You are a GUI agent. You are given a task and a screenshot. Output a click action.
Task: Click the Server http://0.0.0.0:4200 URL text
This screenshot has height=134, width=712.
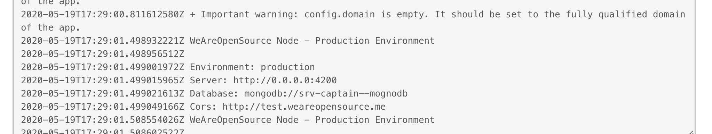(x=285, y=81)
